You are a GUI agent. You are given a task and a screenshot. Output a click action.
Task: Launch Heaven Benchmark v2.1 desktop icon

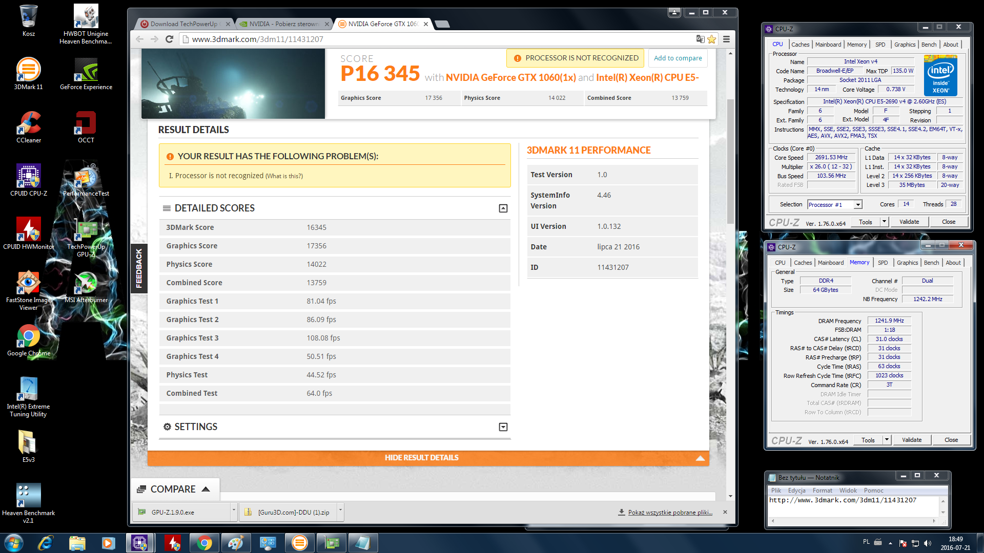coord(29,504)
